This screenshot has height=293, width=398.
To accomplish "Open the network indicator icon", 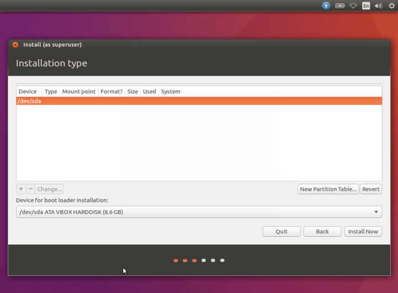I will pos(353,6).
